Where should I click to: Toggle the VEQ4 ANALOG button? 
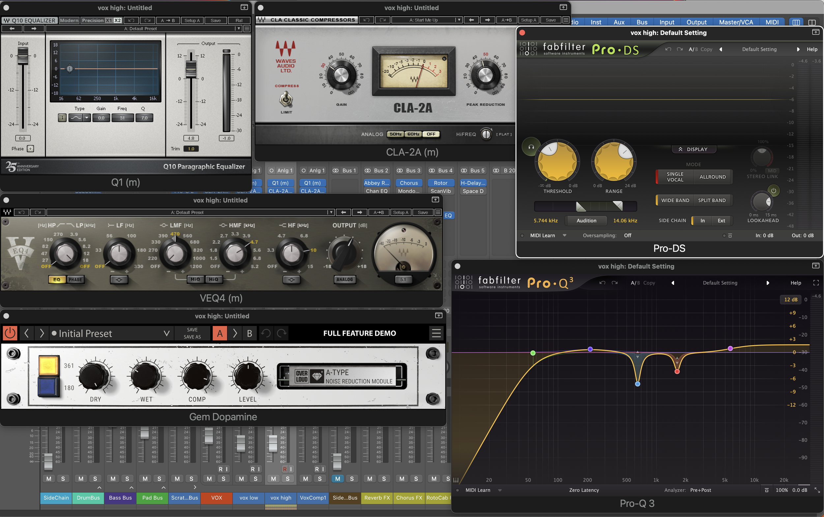pos(344,280)
